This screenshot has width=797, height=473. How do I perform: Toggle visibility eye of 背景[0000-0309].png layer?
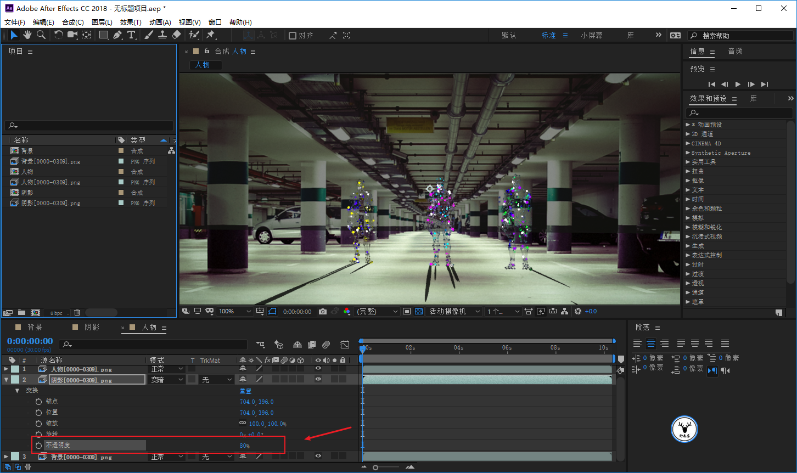click(x=318, y=457)
